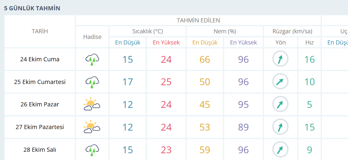
Task: Click wind speed 16 for 24 Ekim Cuma
Action: [310, 60]
